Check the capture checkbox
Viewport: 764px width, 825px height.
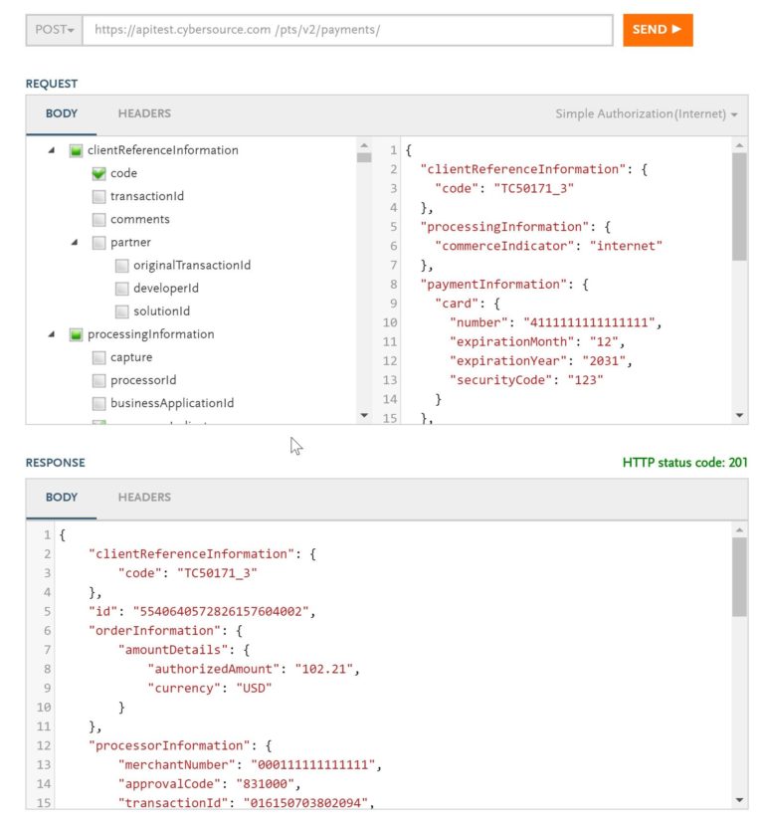(x=98, y=358)
